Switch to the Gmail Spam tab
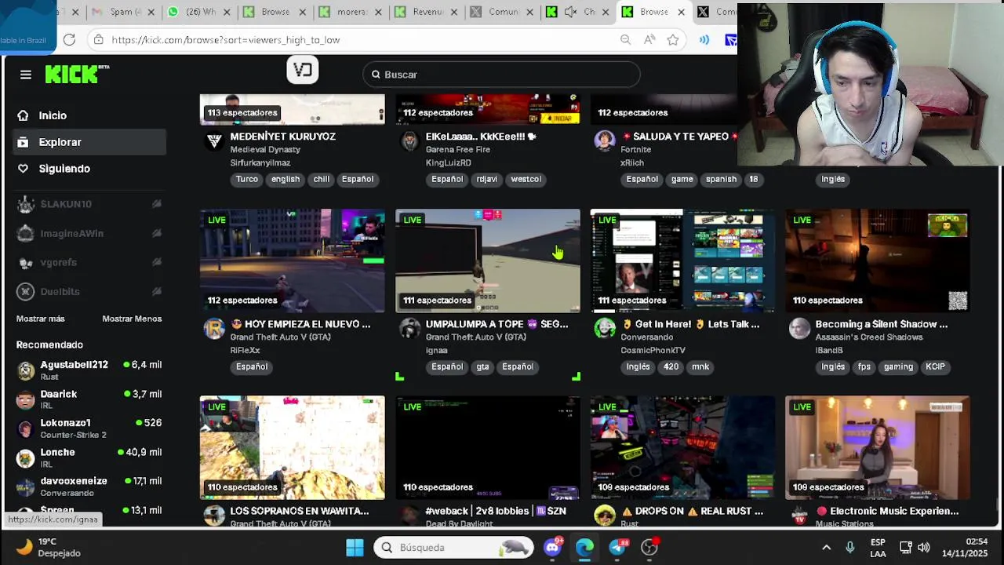Screen dimensions: 1004x565 click(x=125, y=12)
